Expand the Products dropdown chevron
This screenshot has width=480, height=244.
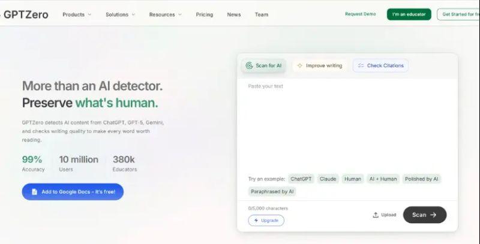pos(89,14)
